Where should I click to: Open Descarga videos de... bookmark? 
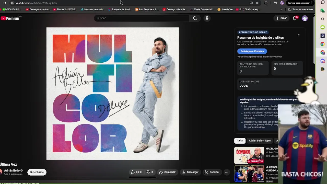coord(175,9)
